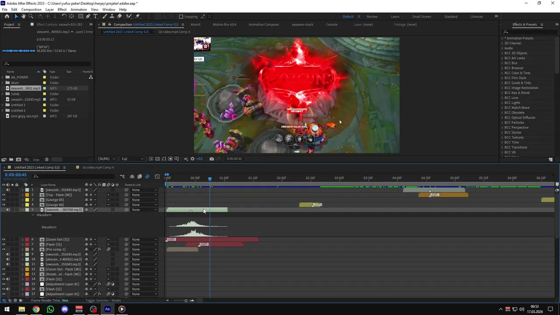Screen dimensions: 560x315
Task: Select the Horizontal Type tool
Action: click(95, 16)
